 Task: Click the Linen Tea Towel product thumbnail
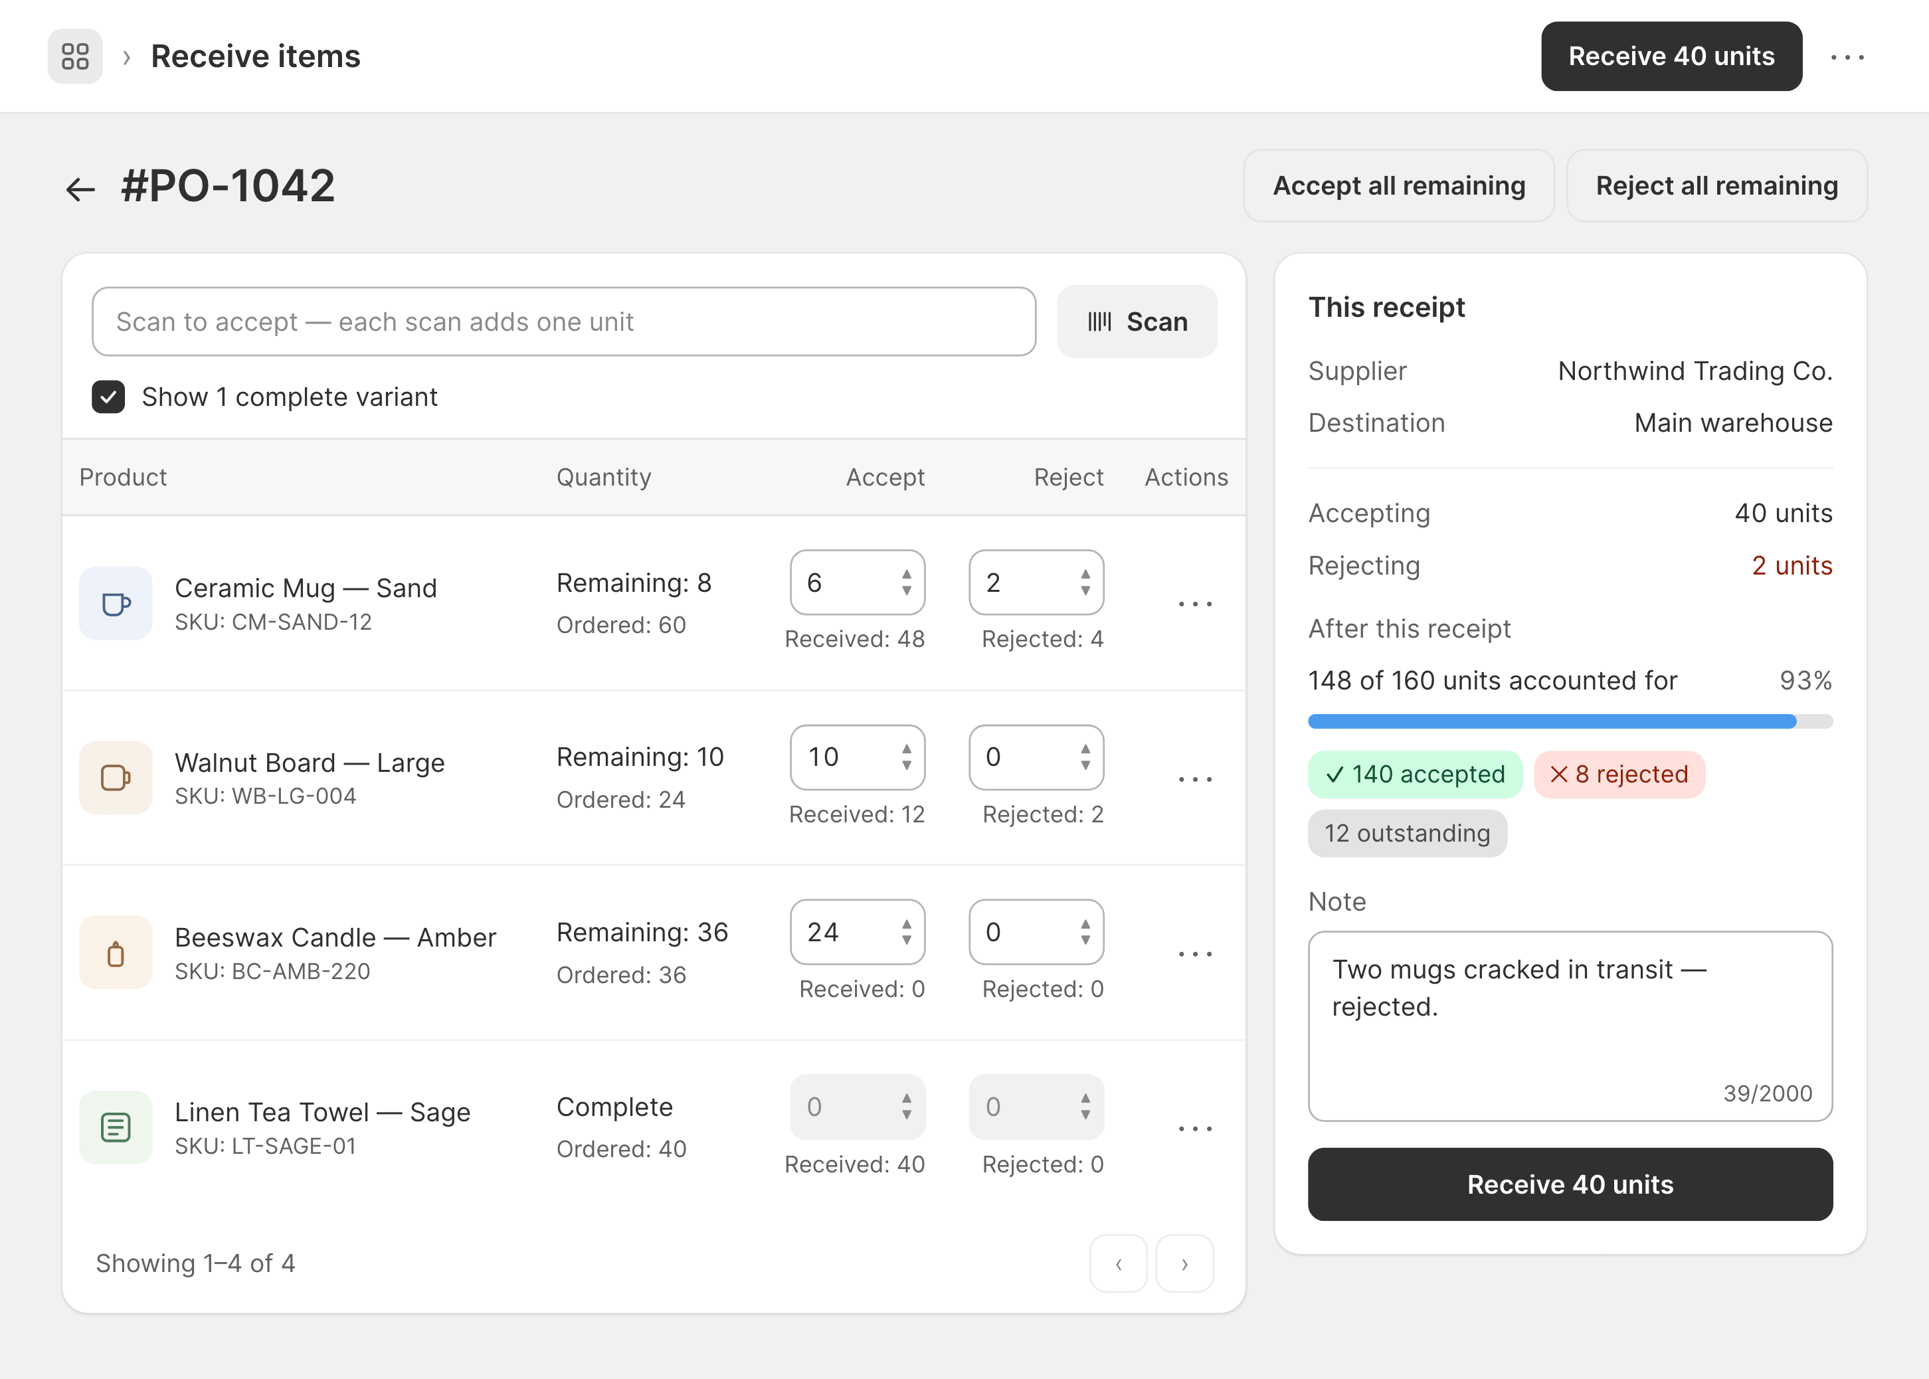point(116,1128)
